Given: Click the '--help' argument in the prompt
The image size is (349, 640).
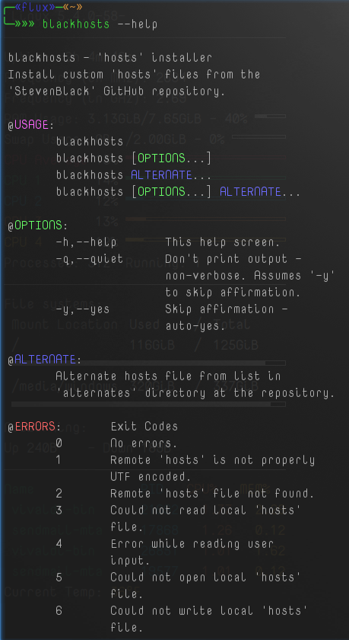Looking at the screenshot, I should pyautogui.click(x=137, y=24).
